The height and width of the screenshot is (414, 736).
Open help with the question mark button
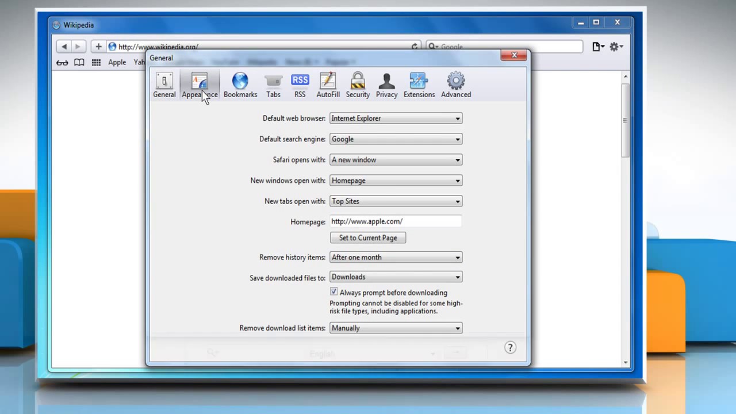pyautogui.click(x=510, y=347)
